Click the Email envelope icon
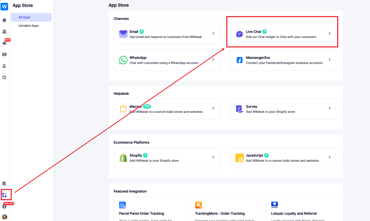The height and width of the screenshot is (221, 370). [123, 34]
